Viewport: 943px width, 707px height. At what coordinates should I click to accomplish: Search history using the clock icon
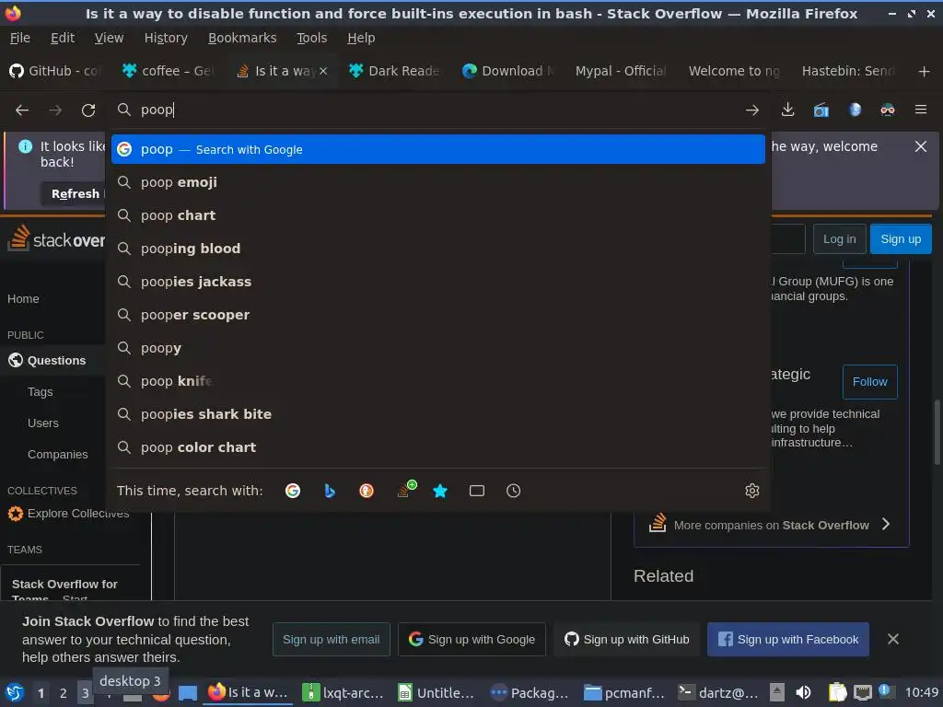click(514, 491)
